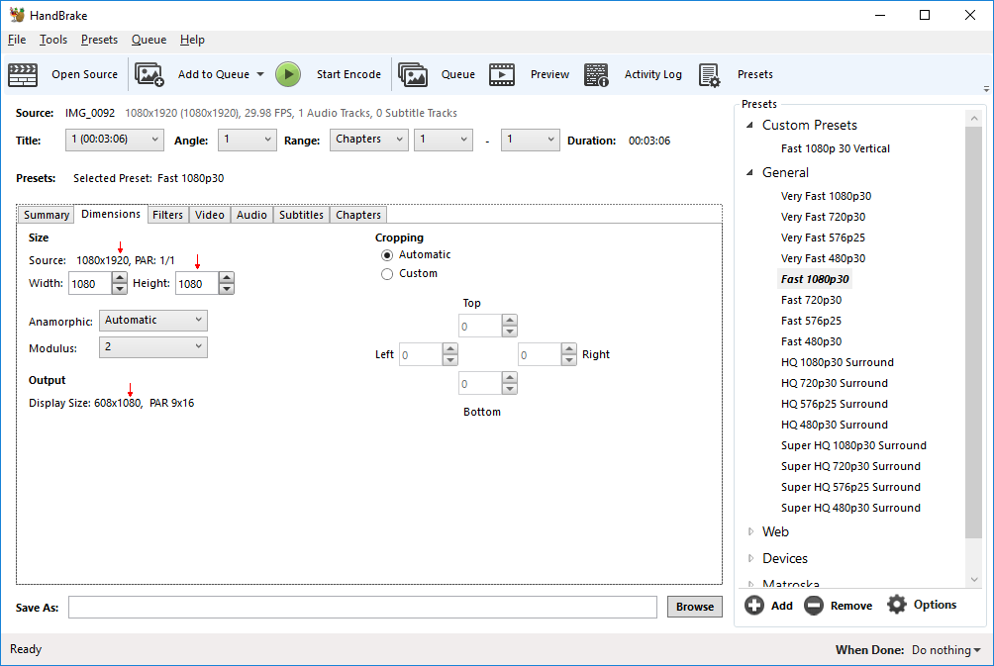Open the Activity Log icon

(596, 74)
